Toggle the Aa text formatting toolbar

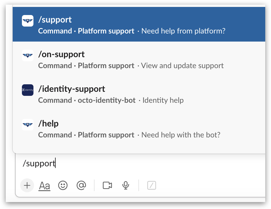click(44, 186)
